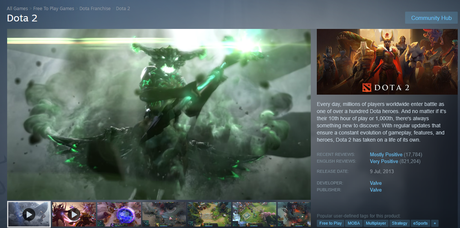Viewport: 460px width, 228px height.
Task: Open the eSports tag
Action: [x=420, y=223]
